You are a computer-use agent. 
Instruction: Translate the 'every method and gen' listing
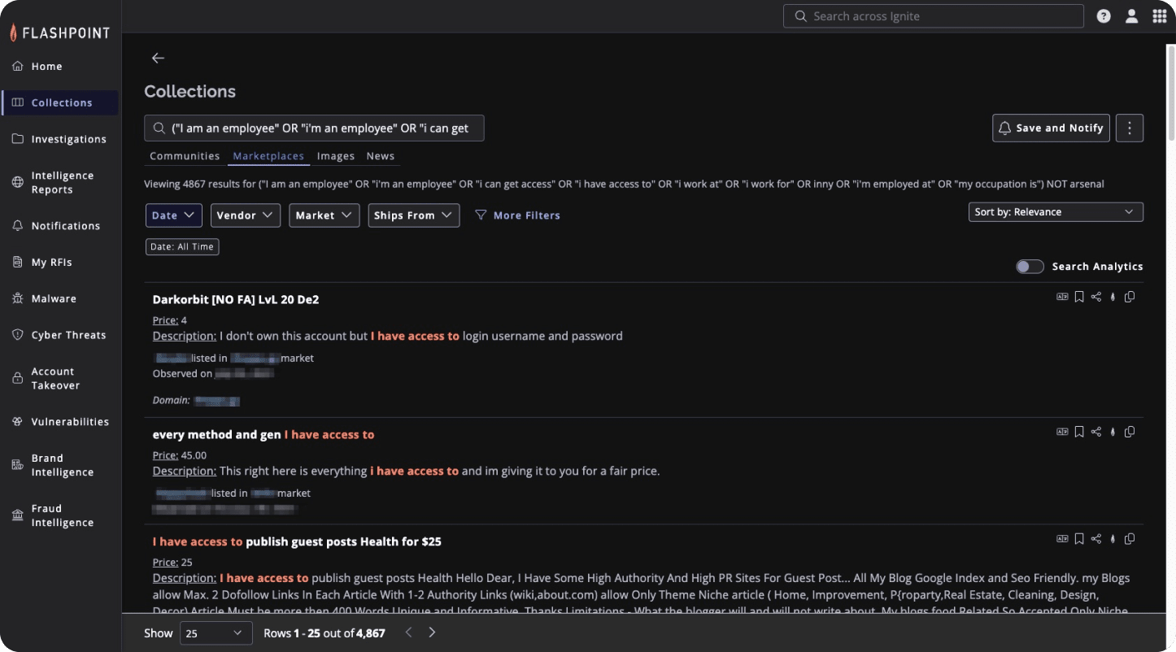click(1062, 432)
